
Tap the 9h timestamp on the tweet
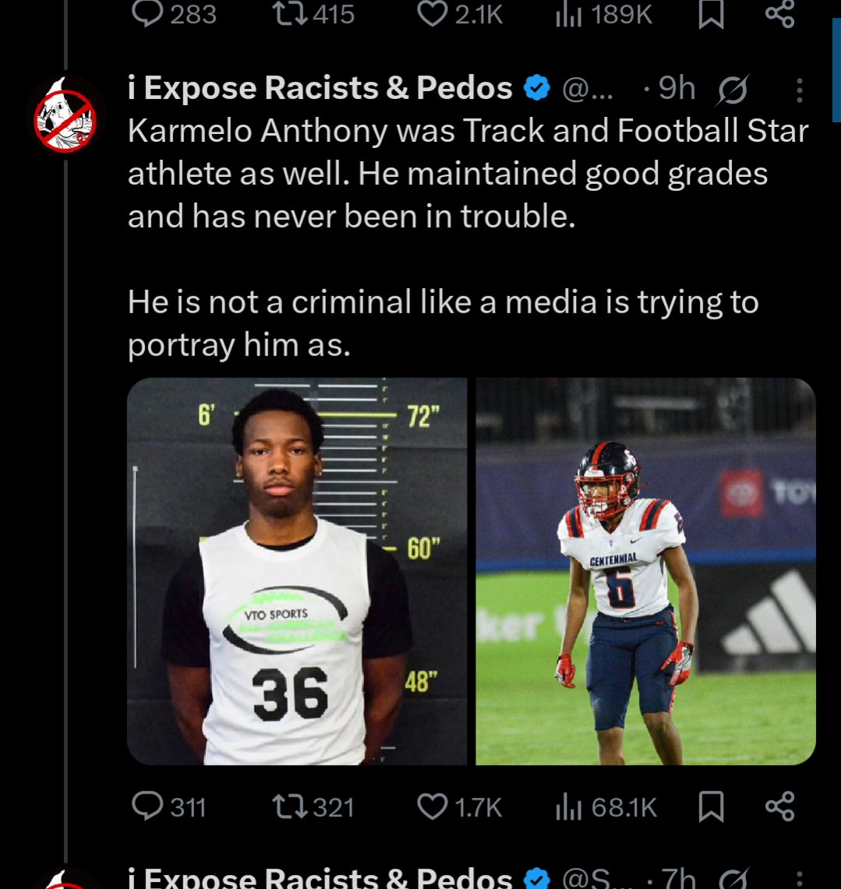(676, 89)
